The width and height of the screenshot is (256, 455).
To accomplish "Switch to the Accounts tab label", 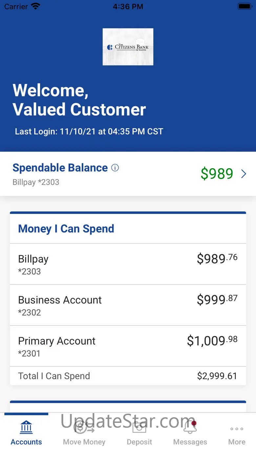I will click(26, 442).
